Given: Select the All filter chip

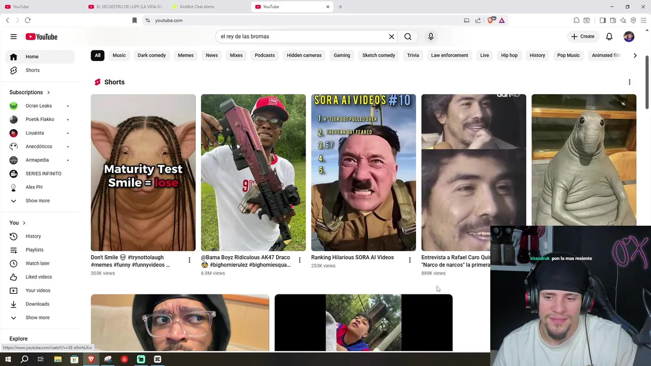Looking at the screenshot, I should point(98,55).
